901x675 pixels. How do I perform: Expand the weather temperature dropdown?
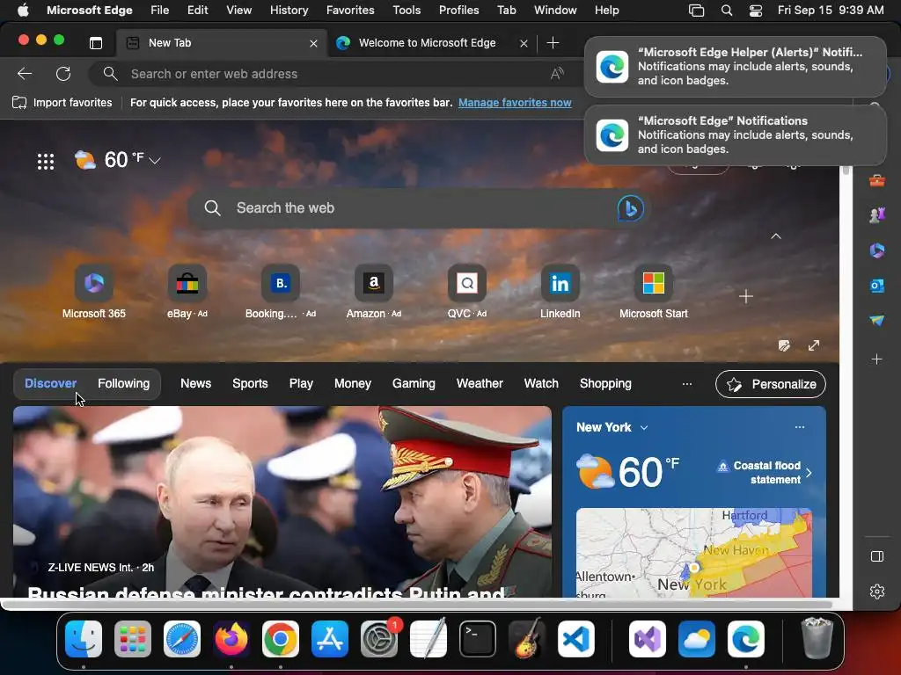point(155,161)
